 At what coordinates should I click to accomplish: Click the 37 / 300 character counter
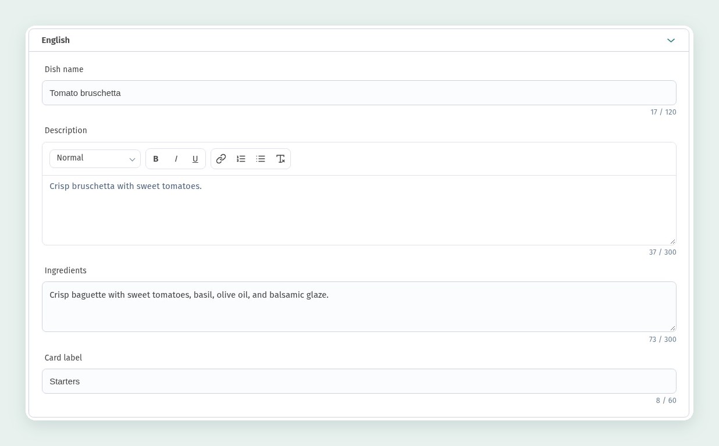point(663,252)
